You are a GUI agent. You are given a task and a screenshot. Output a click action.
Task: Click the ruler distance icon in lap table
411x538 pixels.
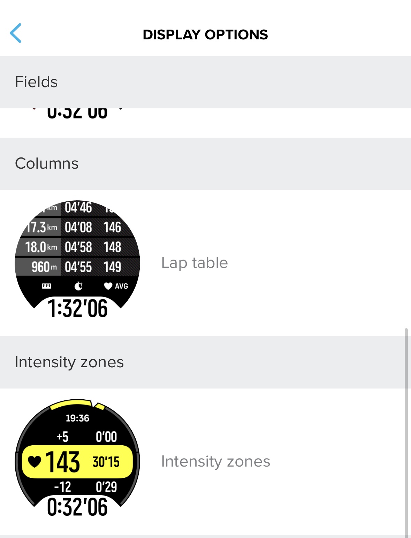[46, 286]
